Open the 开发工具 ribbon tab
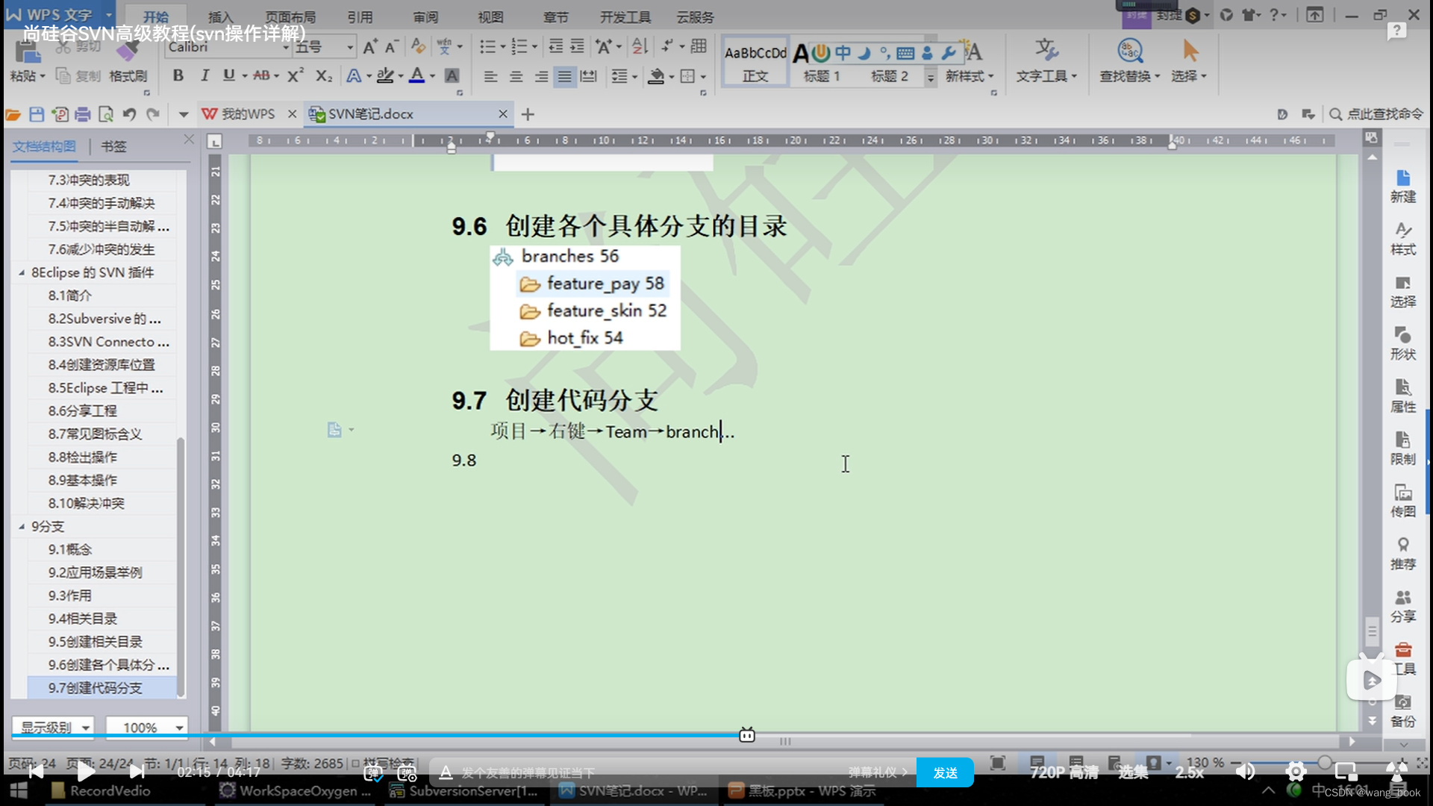This screenshot has height=806, width=1433. point(625,16)
